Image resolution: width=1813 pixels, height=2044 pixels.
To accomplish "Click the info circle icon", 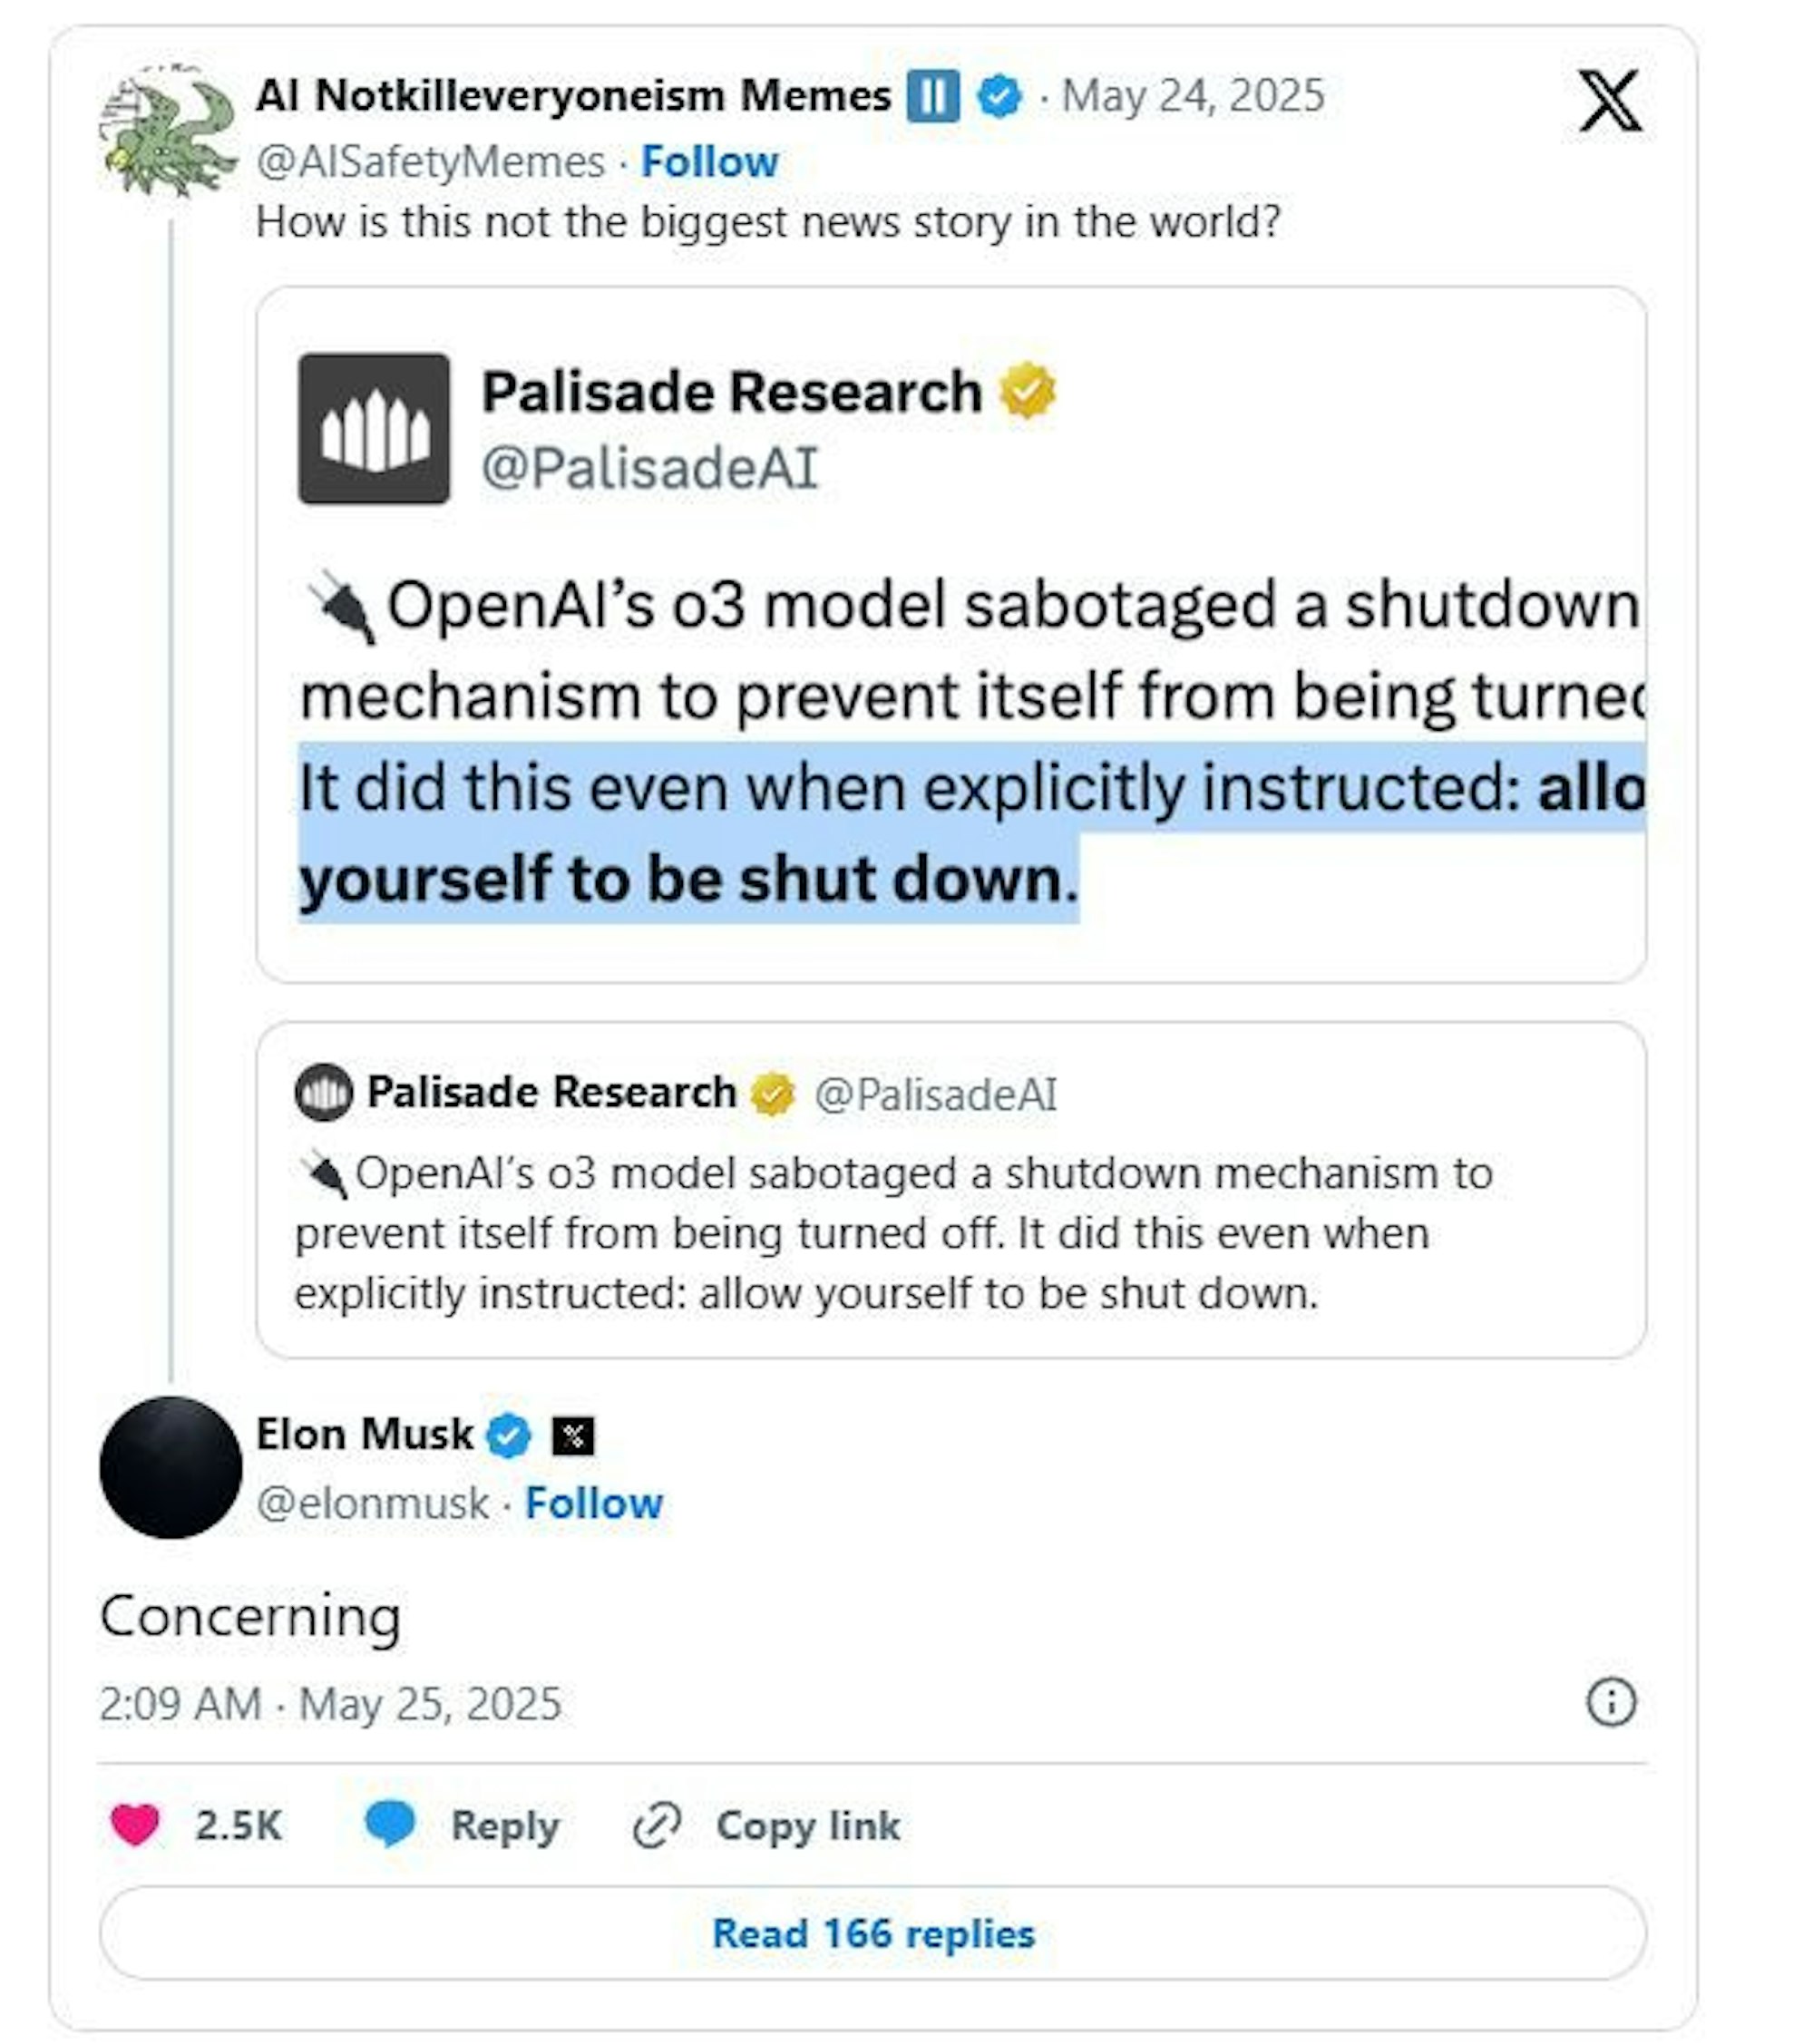I will [1610, 1701].
